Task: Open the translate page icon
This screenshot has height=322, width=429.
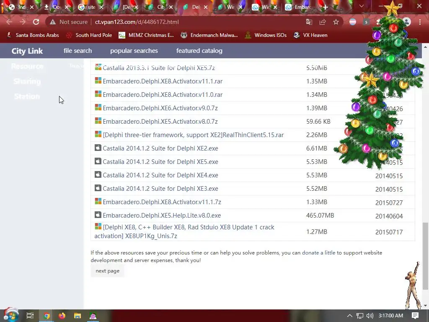Action: 309,22
